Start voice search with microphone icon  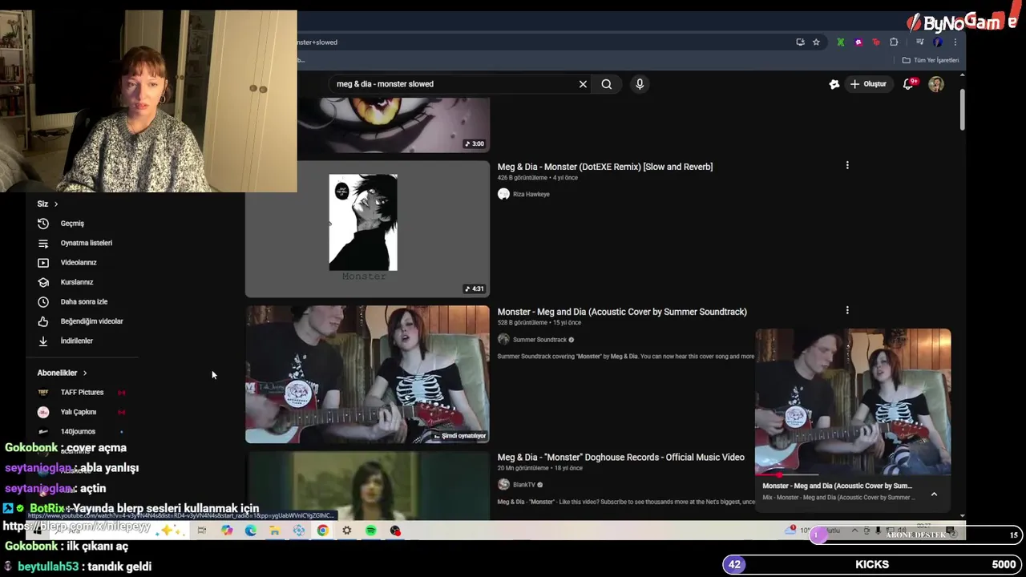click(x=640, y=84)
